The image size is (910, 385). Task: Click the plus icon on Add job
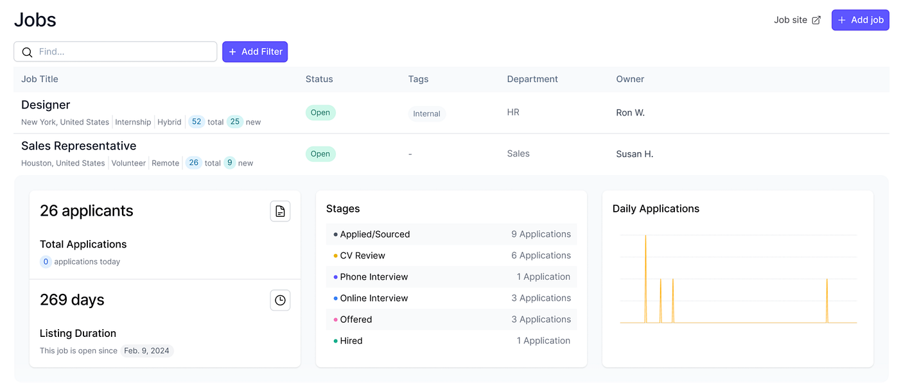click(842, 21)
